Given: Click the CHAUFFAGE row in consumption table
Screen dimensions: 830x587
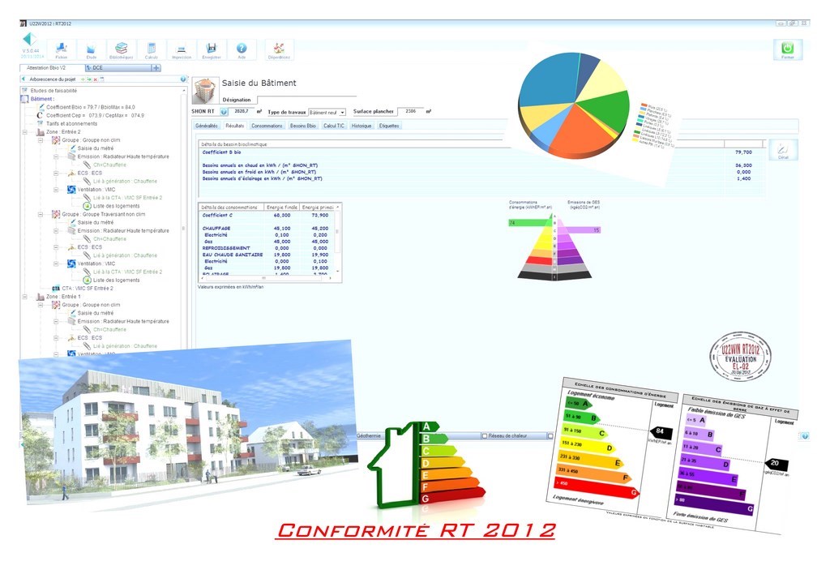Looking at the screenshot, I should pos(267,229).
